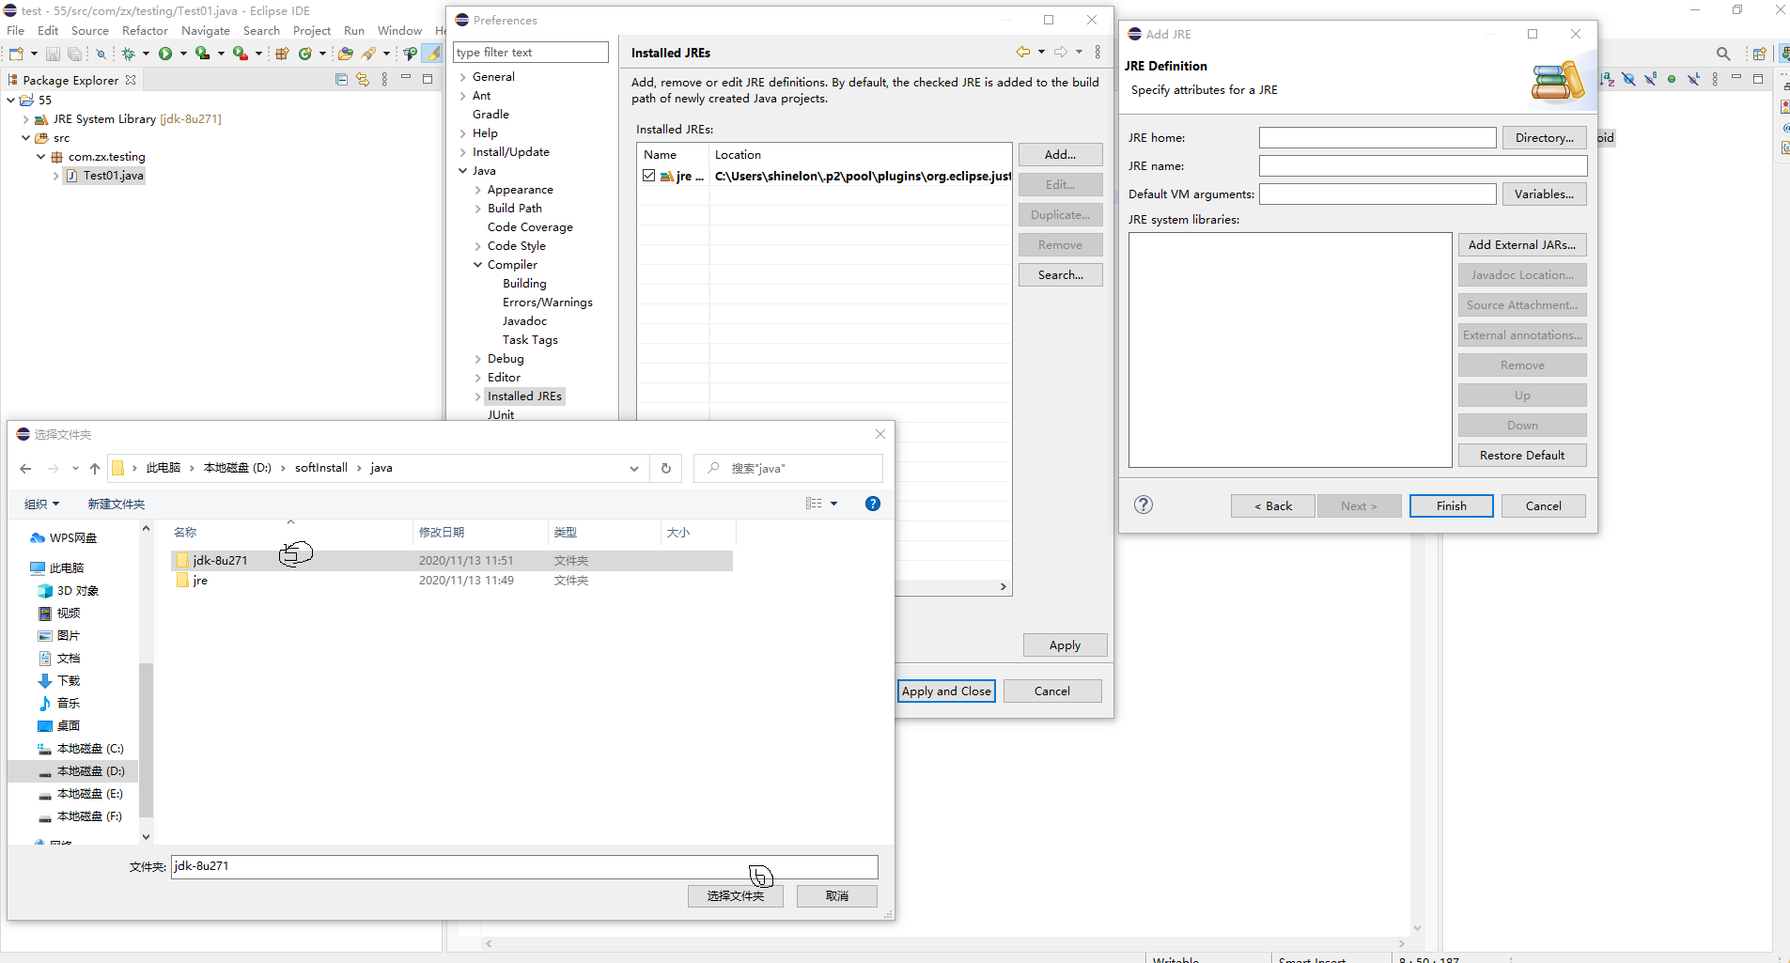Select the jre folder in the file list
Screen dimensions: 1790x963
(453, 581)
